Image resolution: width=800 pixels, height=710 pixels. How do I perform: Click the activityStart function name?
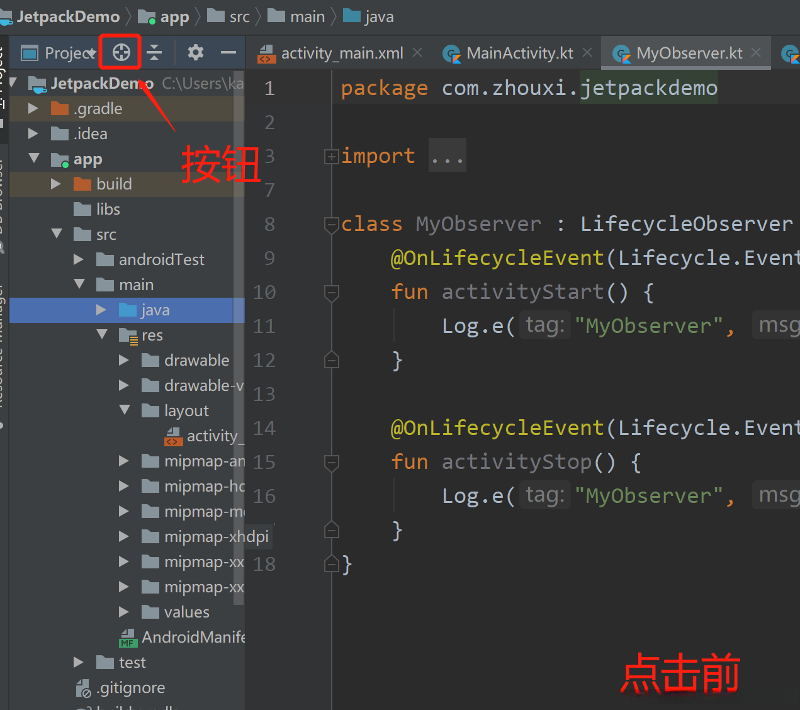[522, 292]
